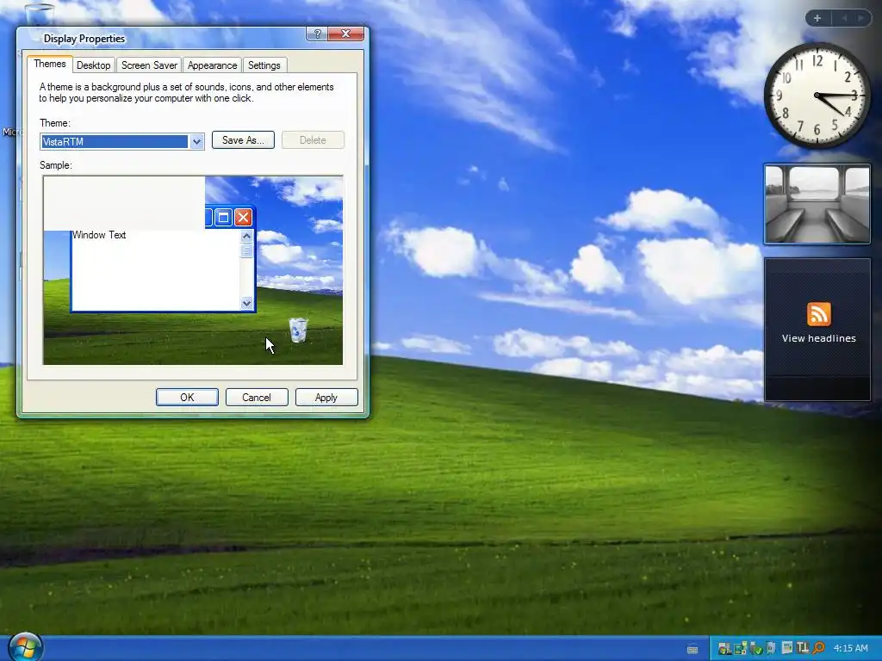Open the Start menu orb
The height and width of the screenshot is (661, 882).
(x=25, y=647)
